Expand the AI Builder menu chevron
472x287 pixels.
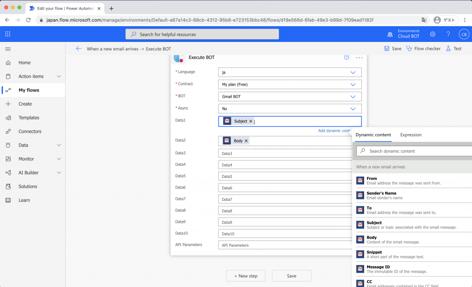point(59,173)
